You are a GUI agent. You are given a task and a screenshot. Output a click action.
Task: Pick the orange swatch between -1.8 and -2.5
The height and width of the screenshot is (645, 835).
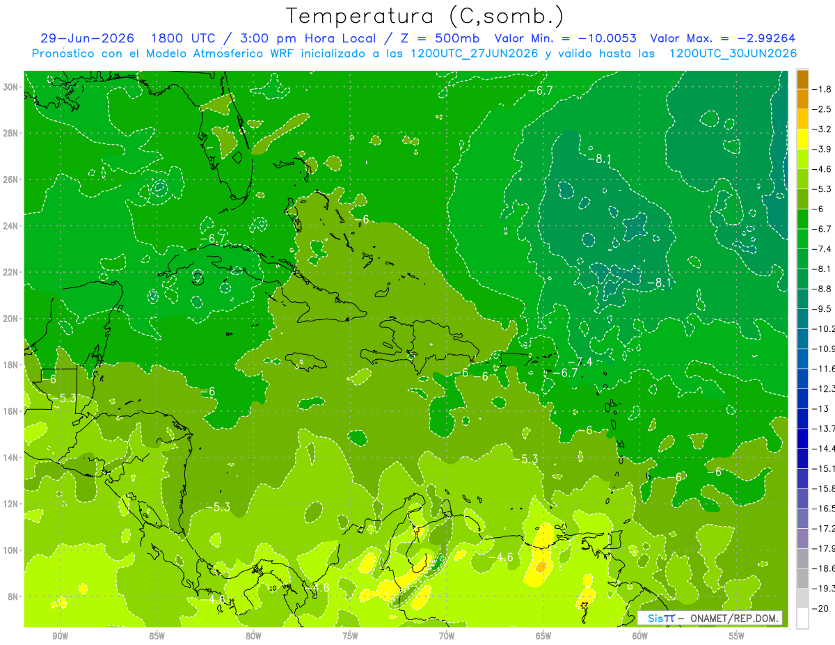(802, 99)
